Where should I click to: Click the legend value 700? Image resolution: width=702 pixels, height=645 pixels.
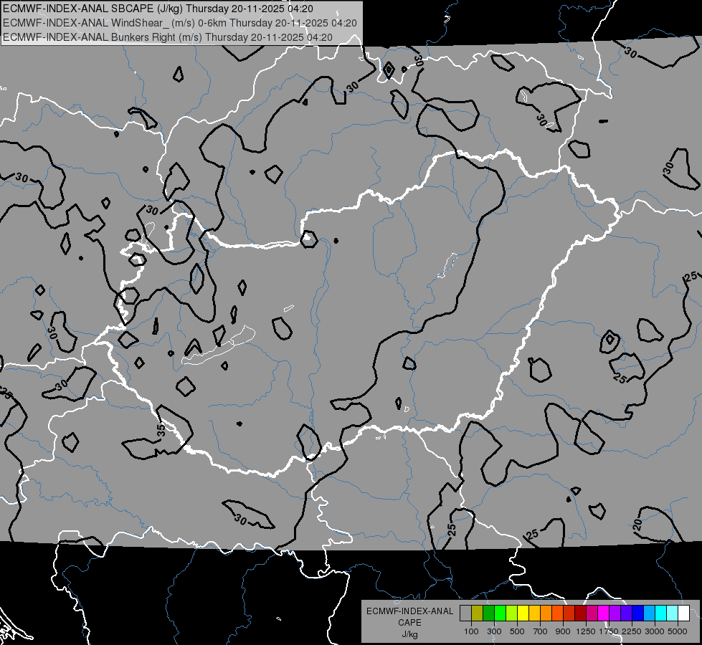541,631
